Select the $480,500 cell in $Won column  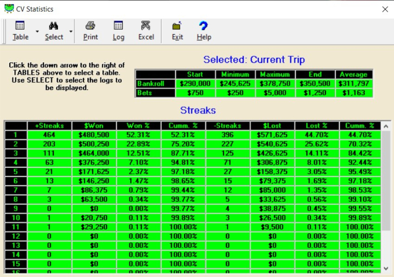94,135
